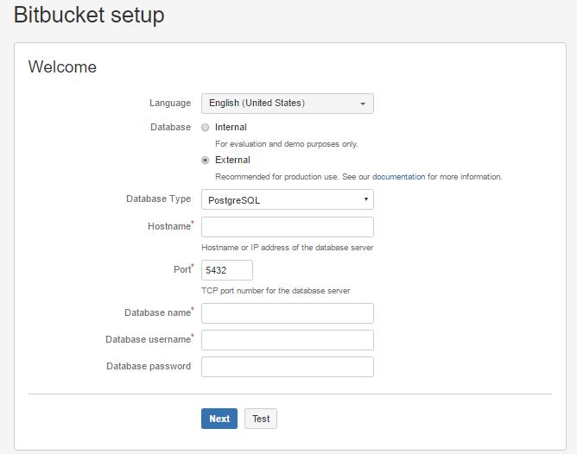
Task: Click the Language label text
Action: point(170,103)
